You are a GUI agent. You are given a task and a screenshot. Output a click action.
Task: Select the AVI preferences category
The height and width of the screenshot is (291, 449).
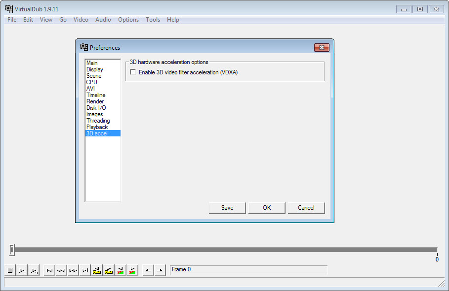(x=103, y=89)
